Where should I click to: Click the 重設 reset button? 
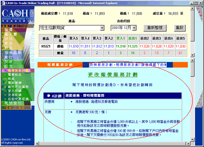[180, 28]
